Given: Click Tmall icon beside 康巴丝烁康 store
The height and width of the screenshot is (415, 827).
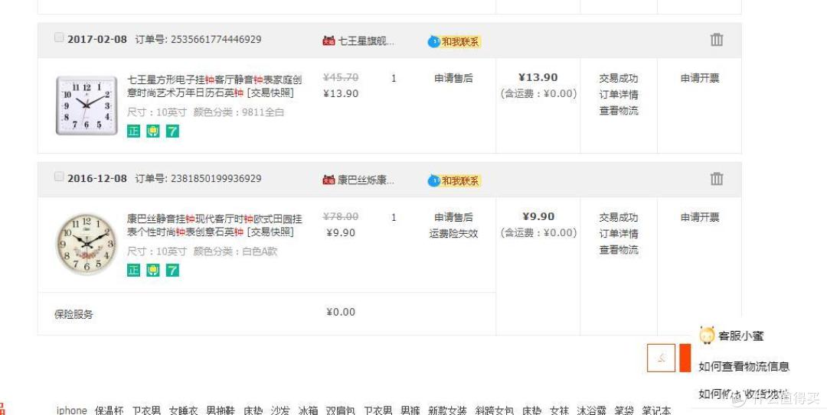Looking at the screenshot, I should pyautogui.click(x=329, y=180).
